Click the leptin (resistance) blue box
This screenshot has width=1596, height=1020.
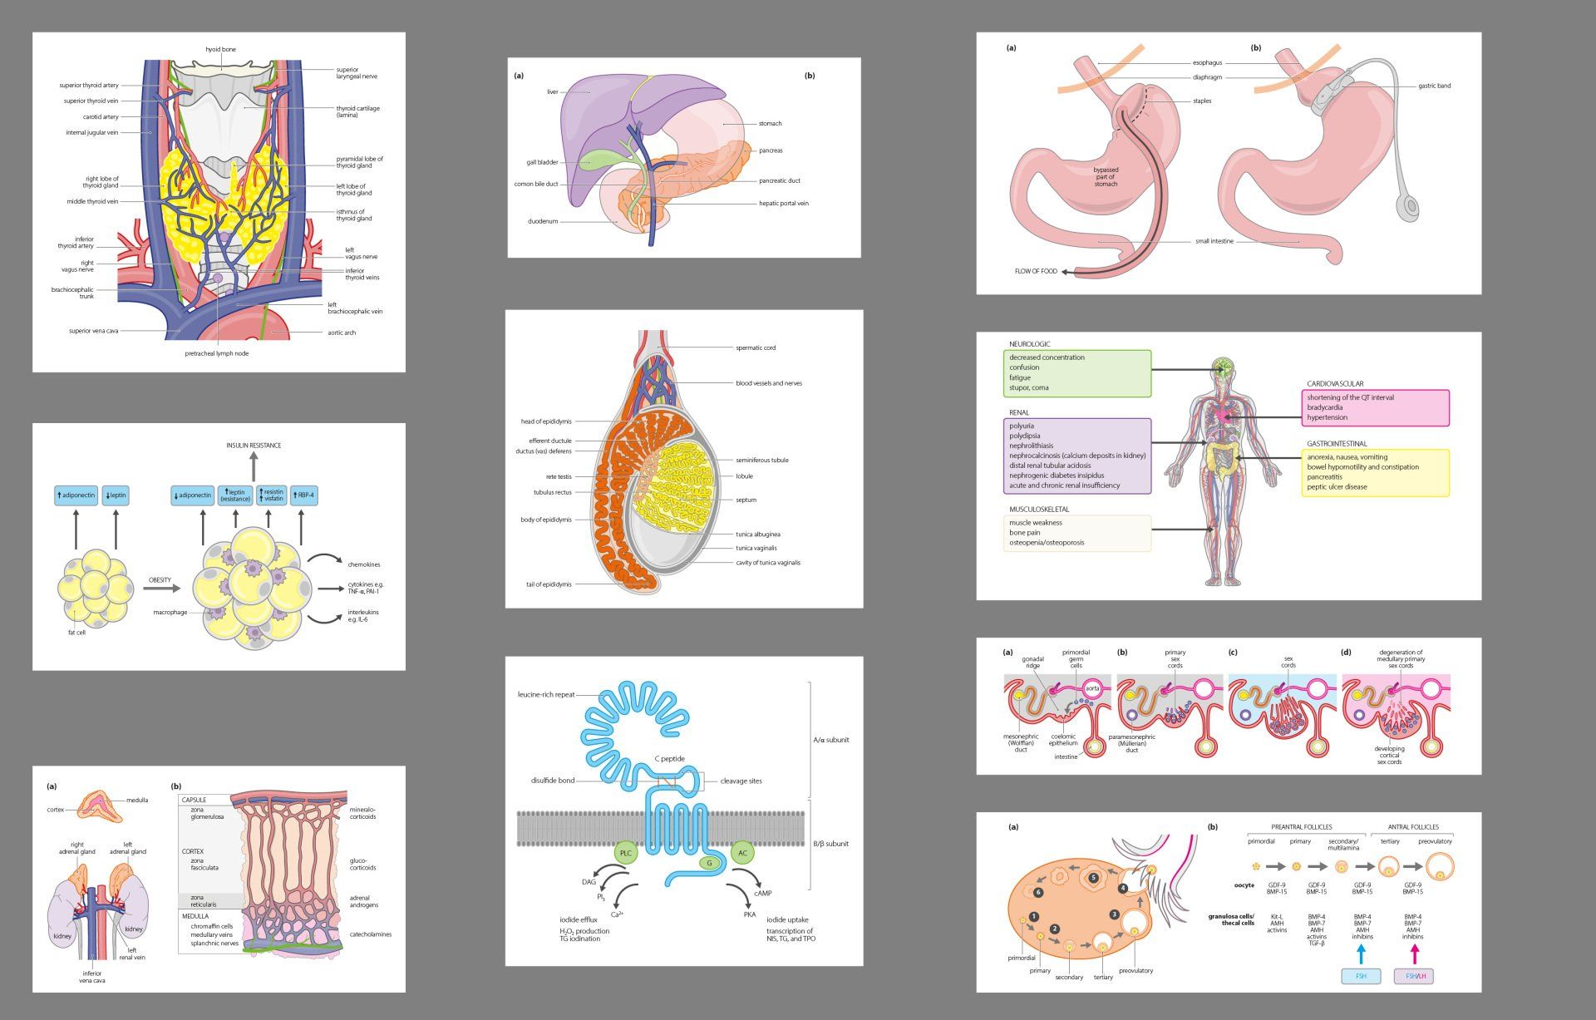pos(235,495)
